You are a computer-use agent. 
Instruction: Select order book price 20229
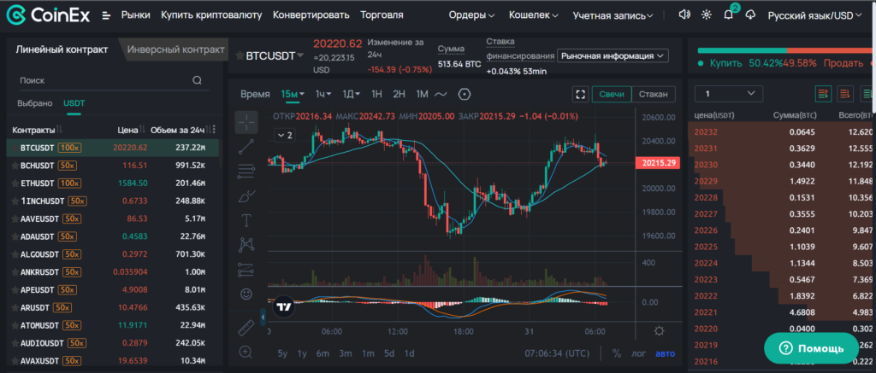tap(704, 181)
